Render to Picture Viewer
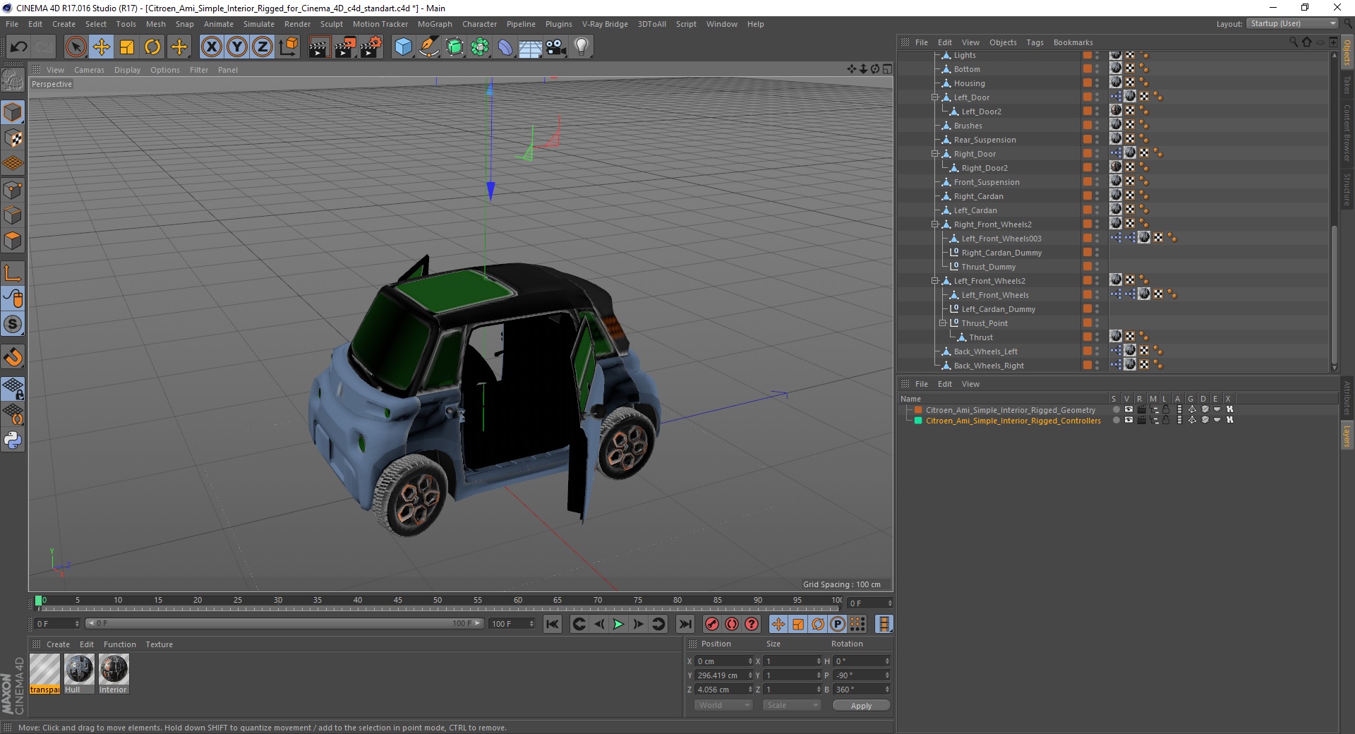Image resolution: width=1355 pixels, height=734 pixels. pos(345,47)
